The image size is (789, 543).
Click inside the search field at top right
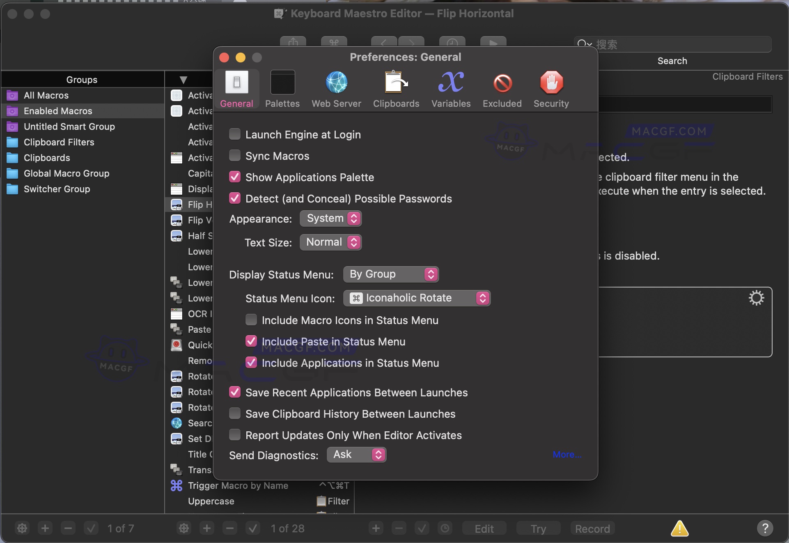677,44
